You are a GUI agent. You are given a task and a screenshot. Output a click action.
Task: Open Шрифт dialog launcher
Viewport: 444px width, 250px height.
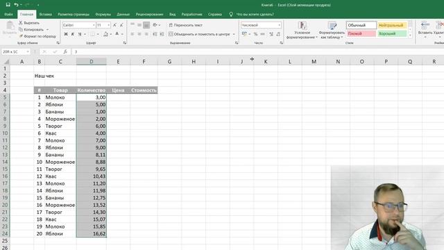coord(125,43)
